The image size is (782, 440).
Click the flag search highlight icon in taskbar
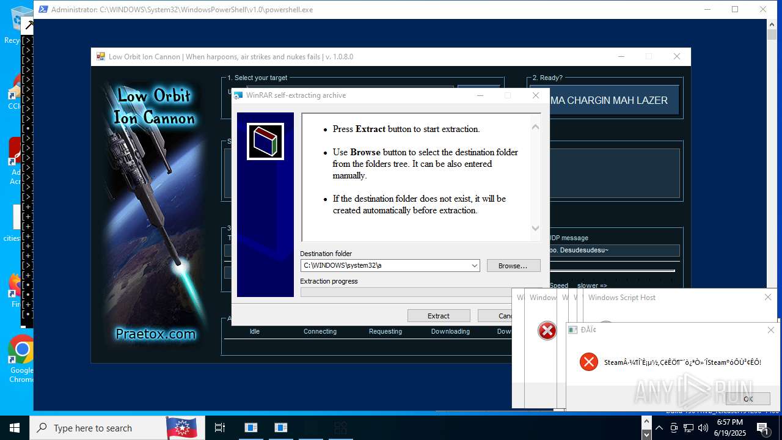181,428
